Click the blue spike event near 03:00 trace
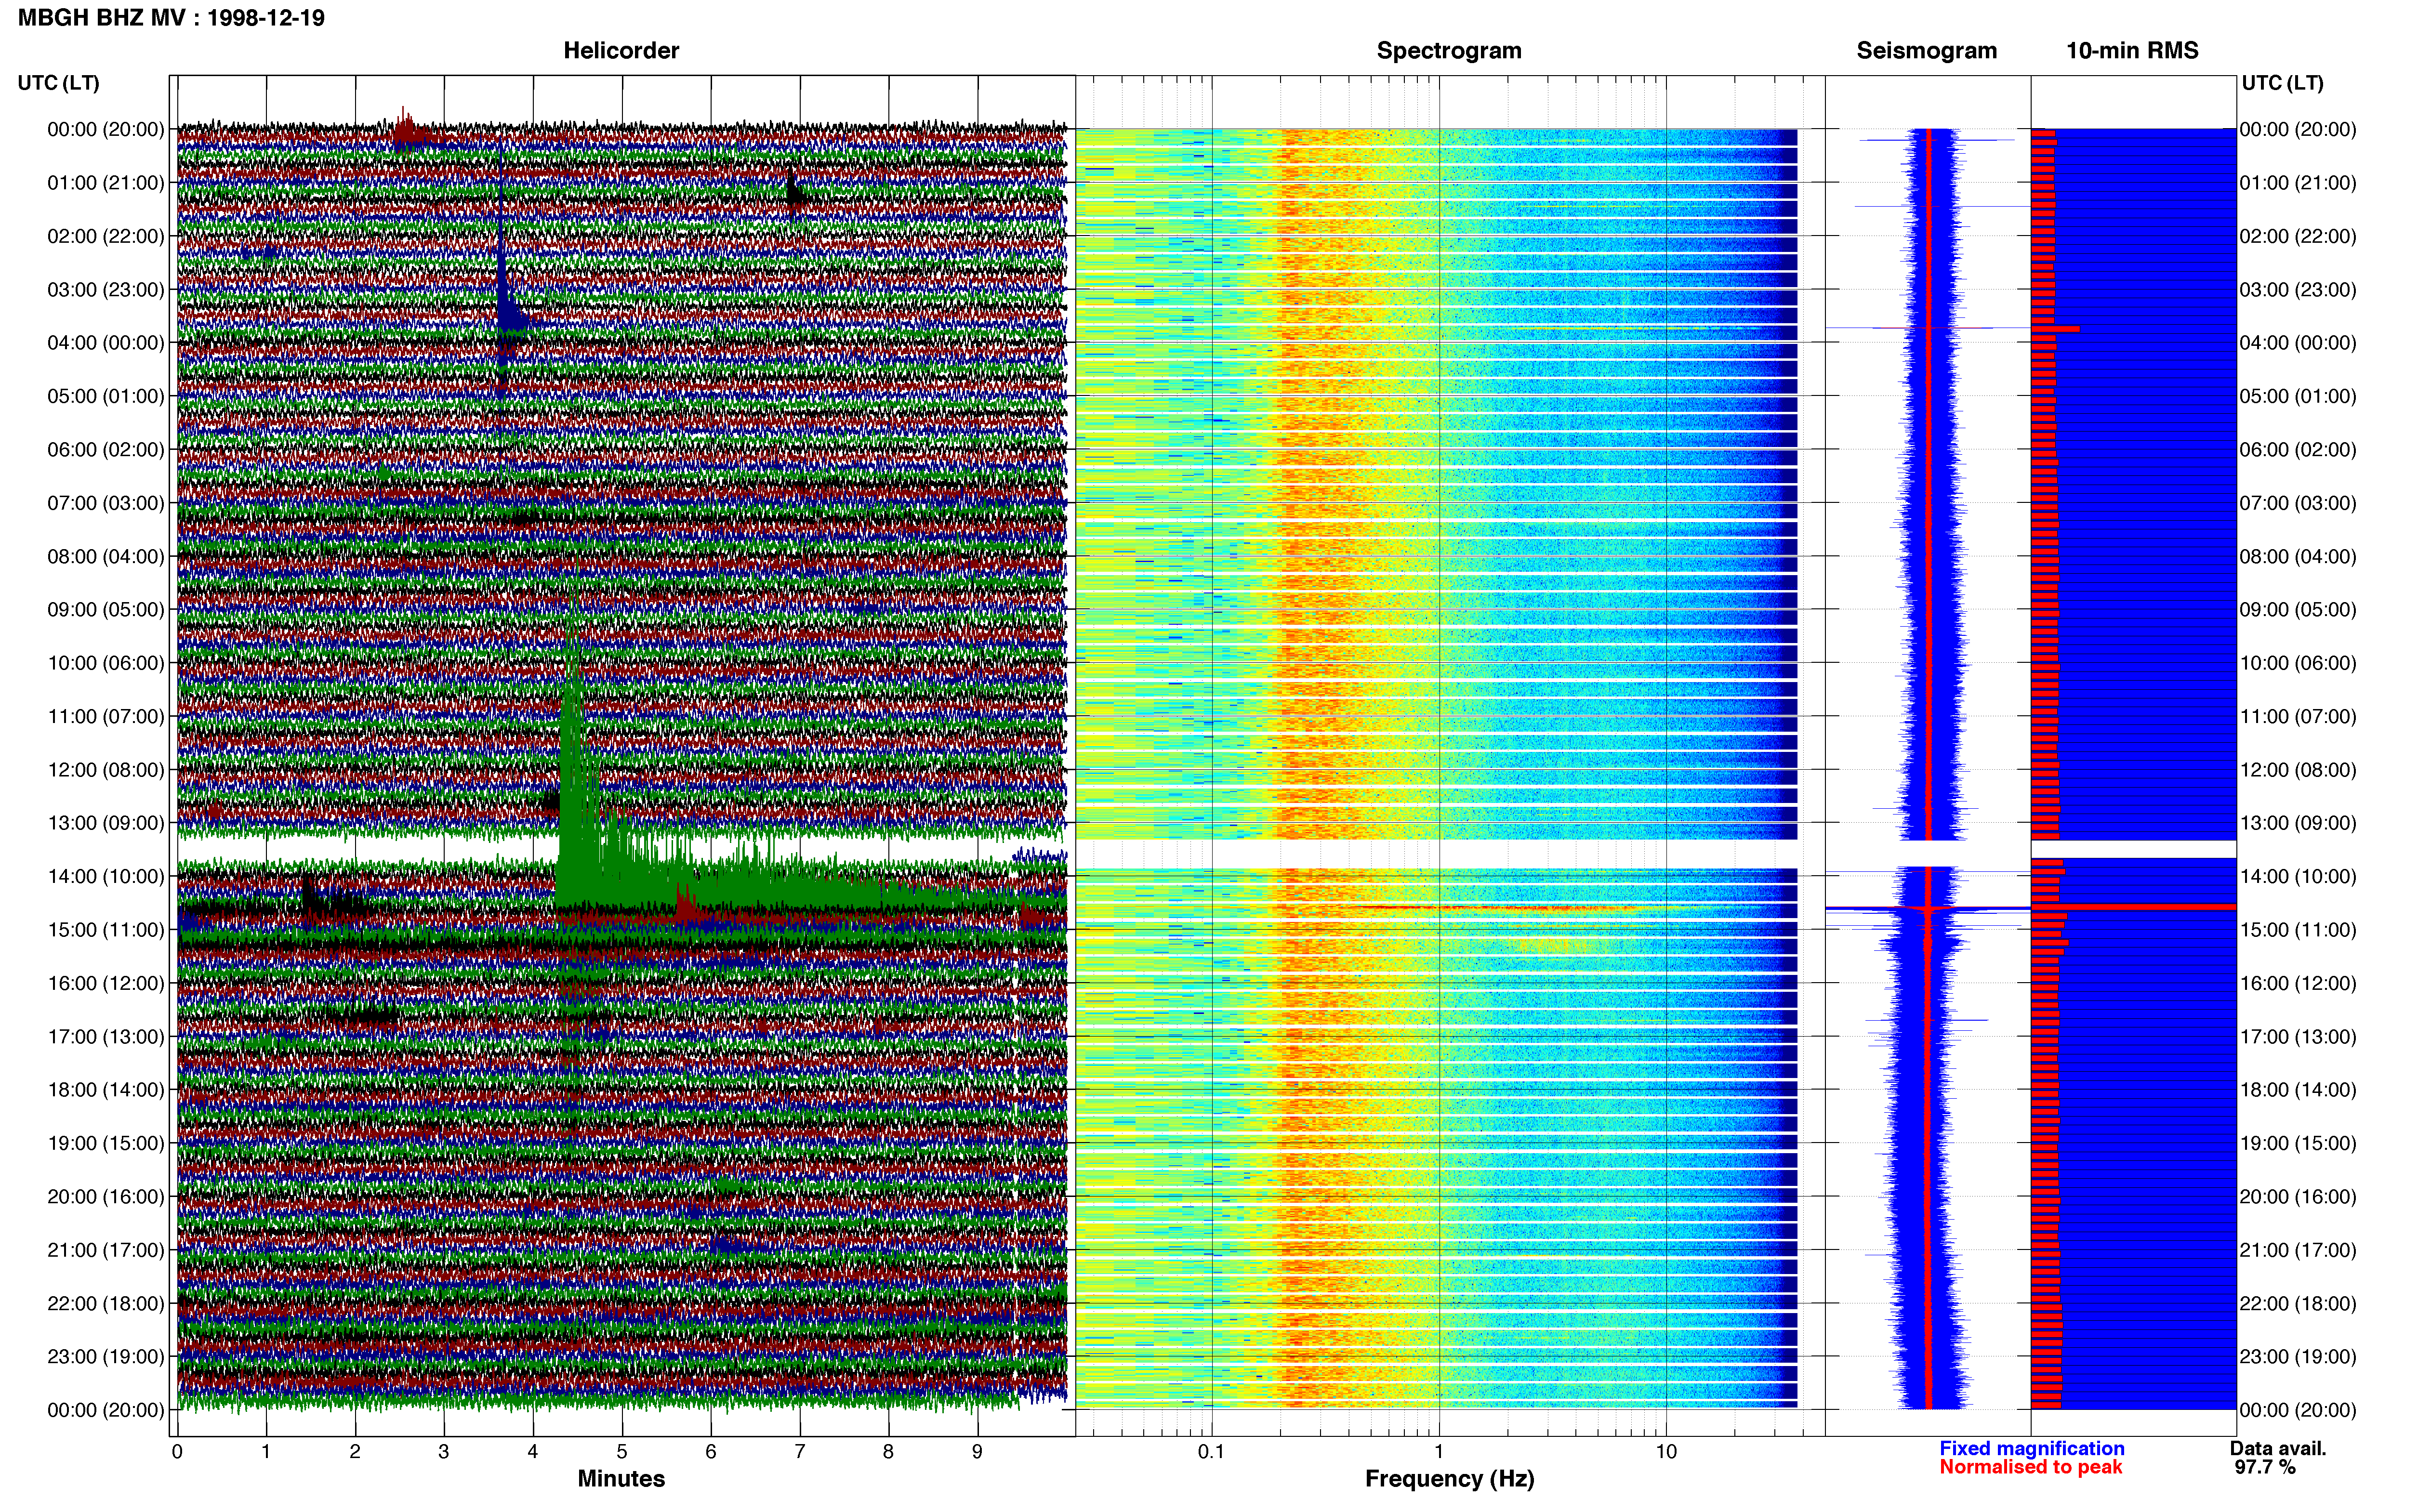The width and height of the screenshot is (2418, 1512). point(505,290)
